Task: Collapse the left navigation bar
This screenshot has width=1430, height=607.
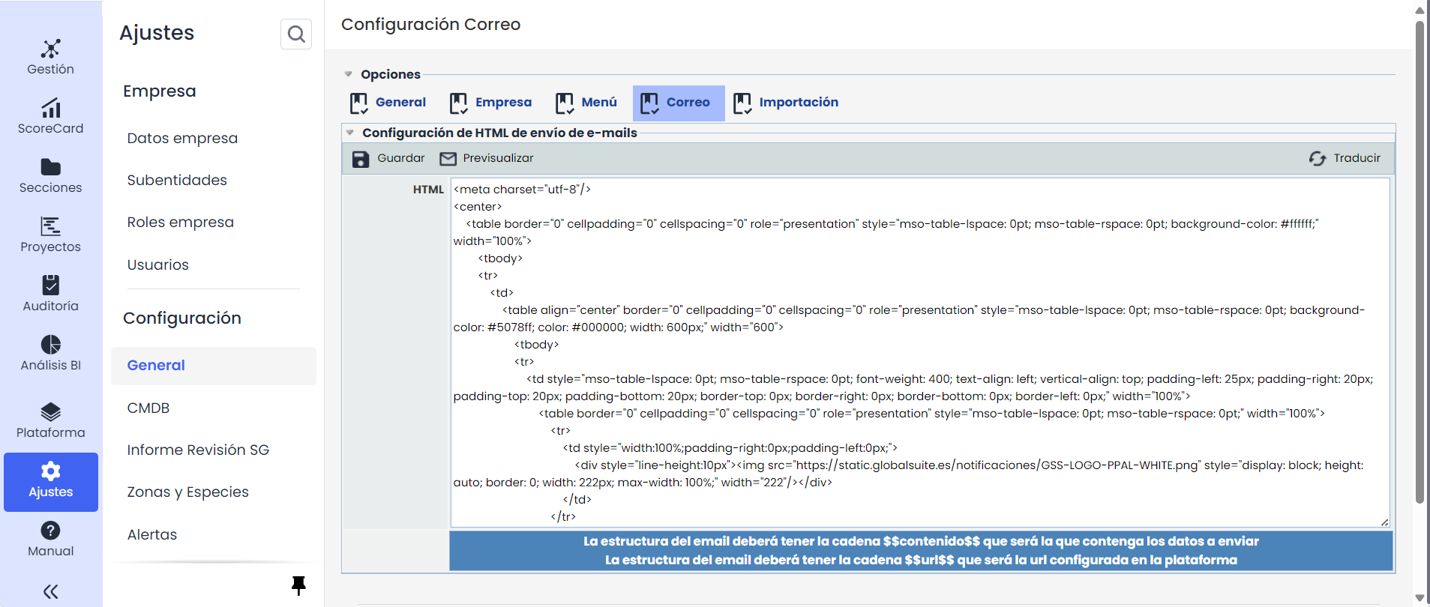Action: pyautogui.click(x=50, y=592)
